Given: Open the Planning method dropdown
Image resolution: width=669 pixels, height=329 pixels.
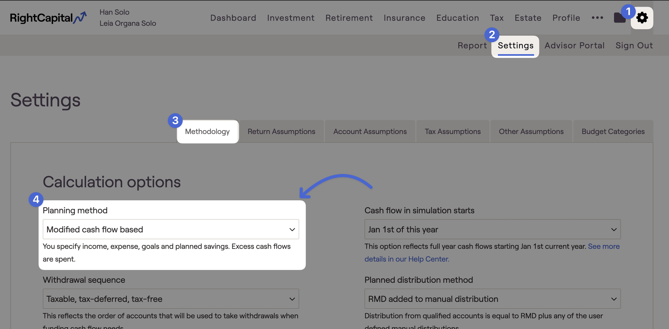Looking at the screenshot, I should 171,229.
